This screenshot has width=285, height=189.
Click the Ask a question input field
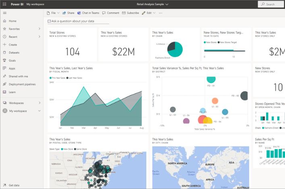pyautogui.click(x=78, y=21)
